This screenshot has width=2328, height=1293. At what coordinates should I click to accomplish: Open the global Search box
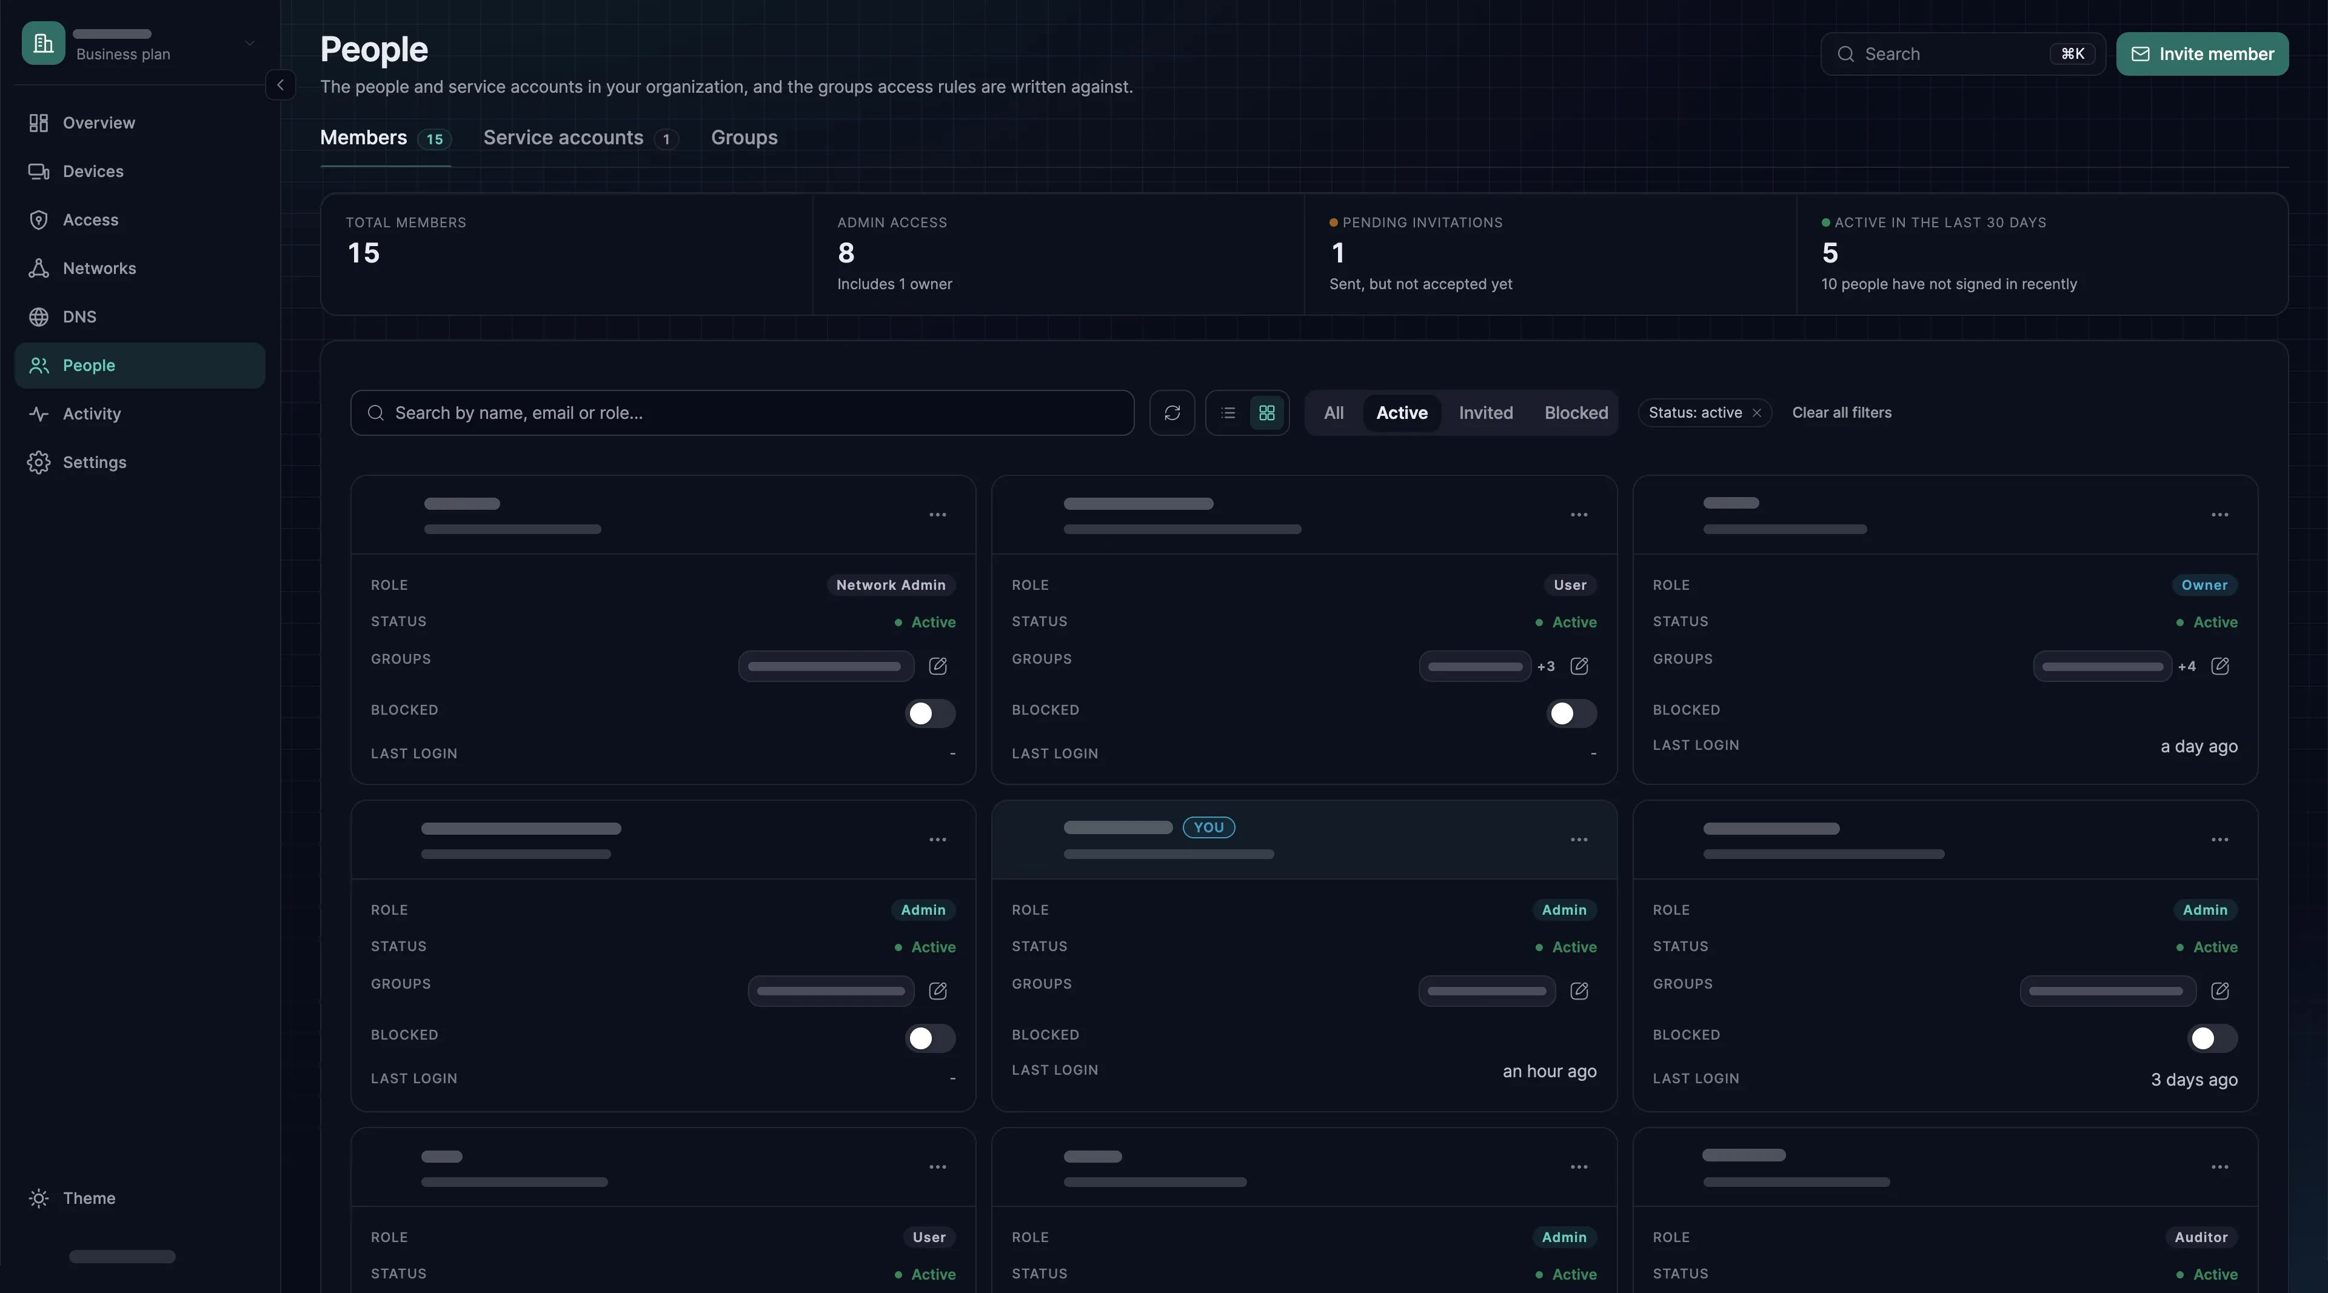1963,54
